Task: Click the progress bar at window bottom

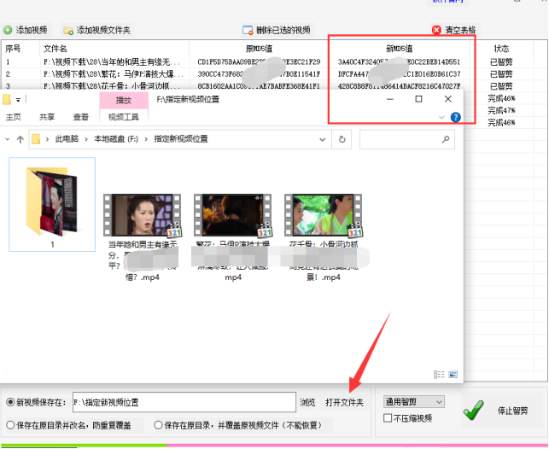Action: point(275,446)
